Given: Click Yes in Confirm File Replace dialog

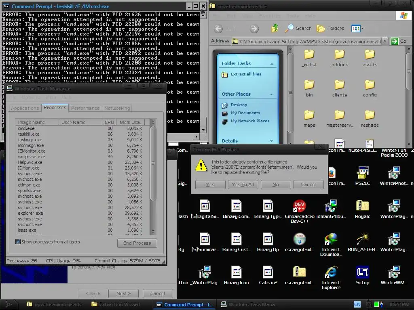Looking at the screenshot, I should coord(210,184).
